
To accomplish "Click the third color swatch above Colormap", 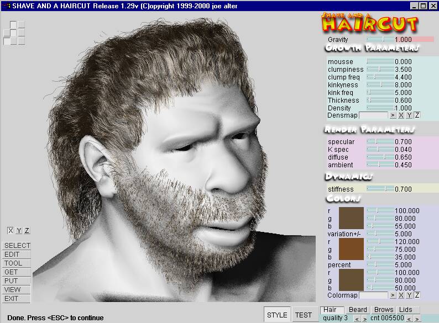I will point(352,280).
